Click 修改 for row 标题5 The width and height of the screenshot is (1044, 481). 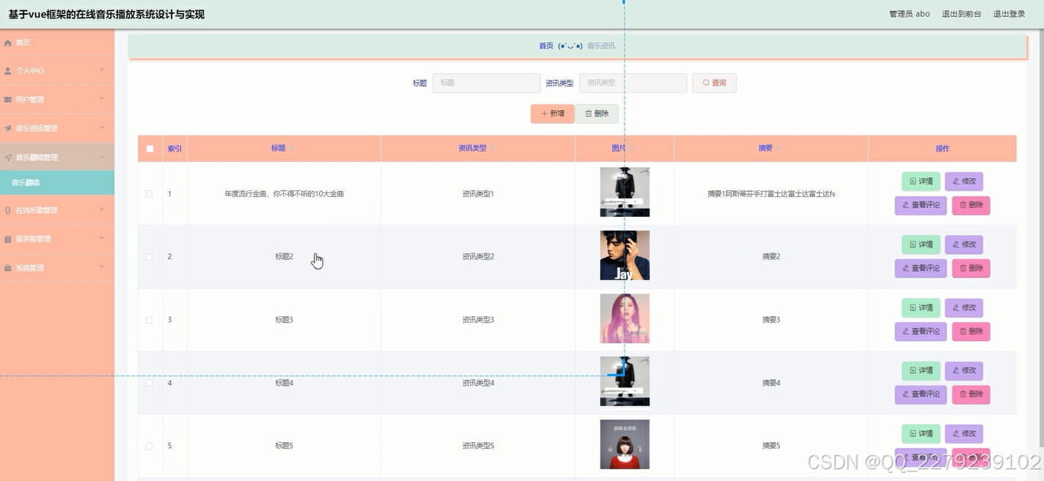pyautogui.click(x=964, y=433)
